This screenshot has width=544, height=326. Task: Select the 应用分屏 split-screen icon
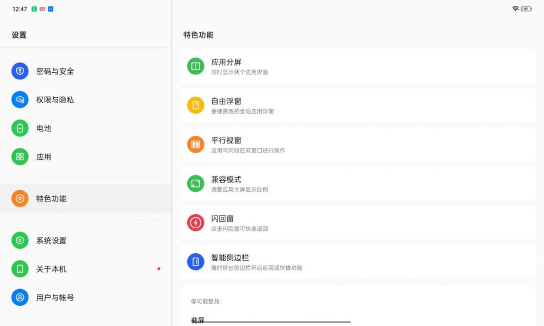click(x=195, y=66)
